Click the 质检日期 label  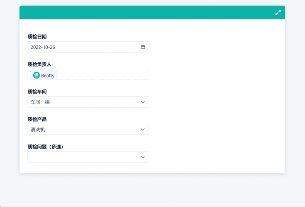point(37,37)
